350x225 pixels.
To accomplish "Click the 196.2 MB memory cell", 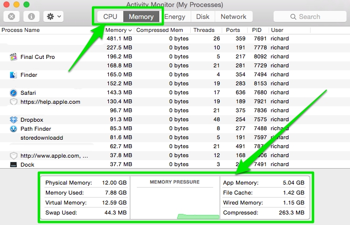I will point(119,56).
